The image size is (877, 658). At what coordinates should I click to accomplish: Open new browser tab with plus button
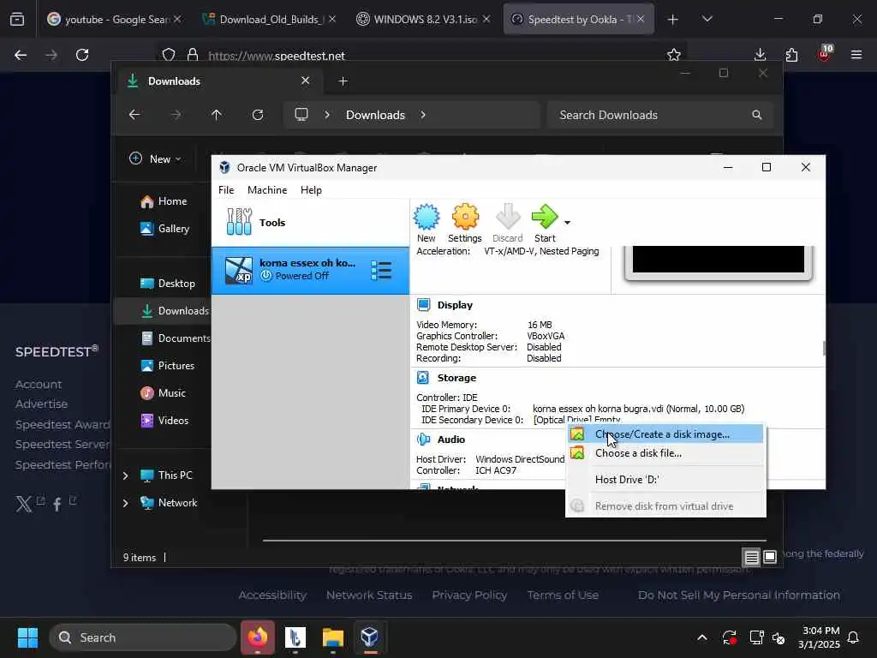click(x=673, y=20)
